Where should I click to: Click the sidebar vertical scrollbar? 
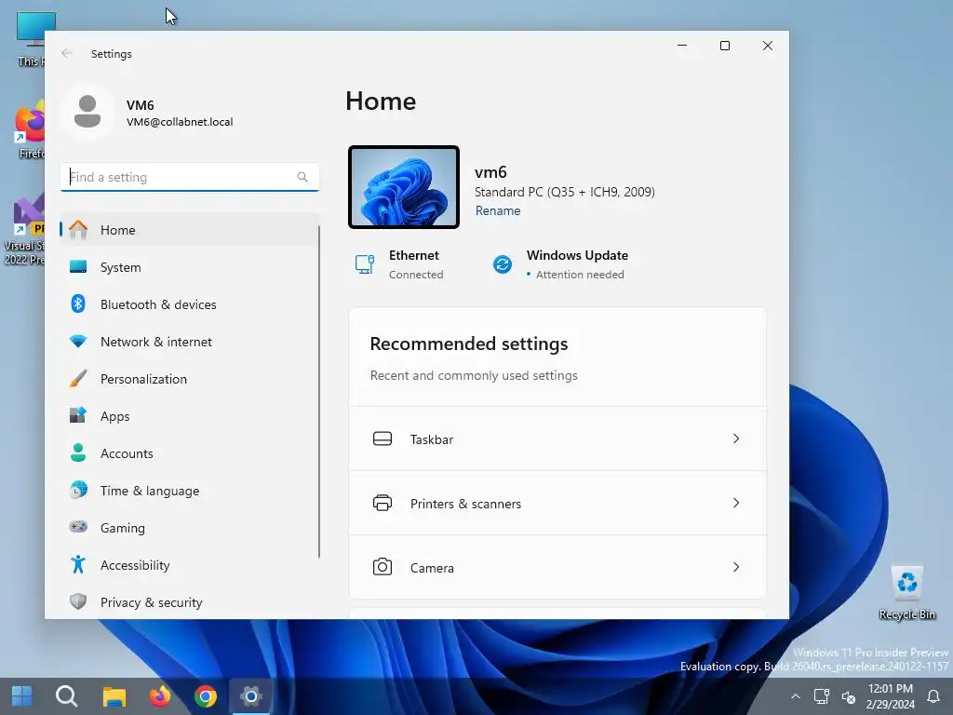point(319,392)
